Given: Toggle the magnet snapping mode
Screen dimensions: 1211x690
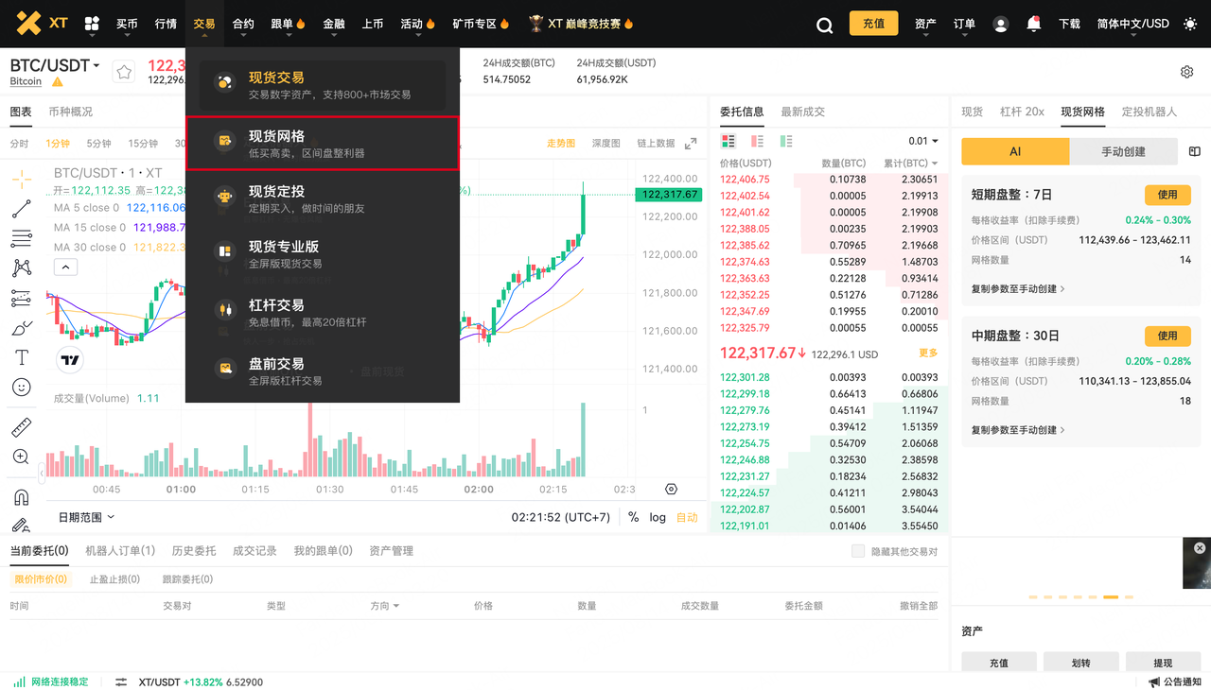Looking at the screenshot, I should coord(21,497).
